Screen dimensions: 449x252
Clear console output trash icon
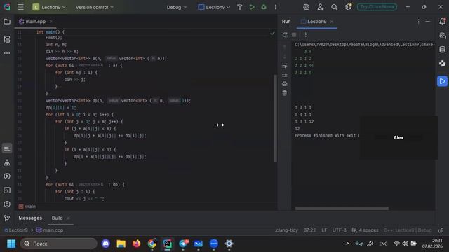coord(285,93)
